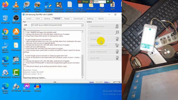Open the Recycle Bin
178x100 pixels.
click(x=5, y=19)
